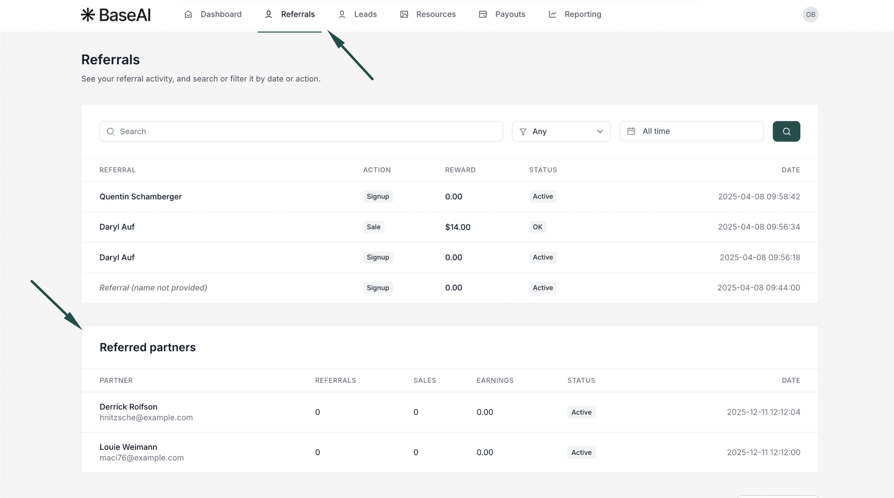Screen dimensions: 894x498
Task: Click the Payouts card icon
Action: click(483, 14)
